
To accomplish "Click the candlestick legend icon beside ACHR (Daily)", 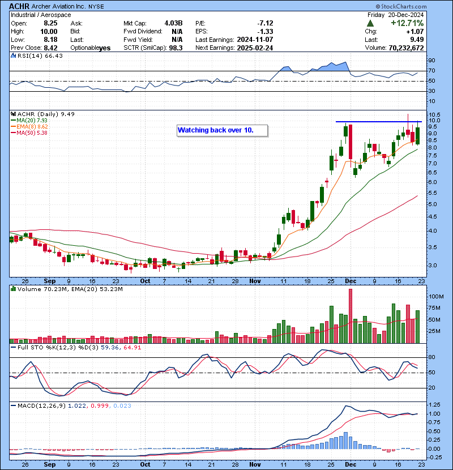I will pyautogui.click(x=13, y=114).
